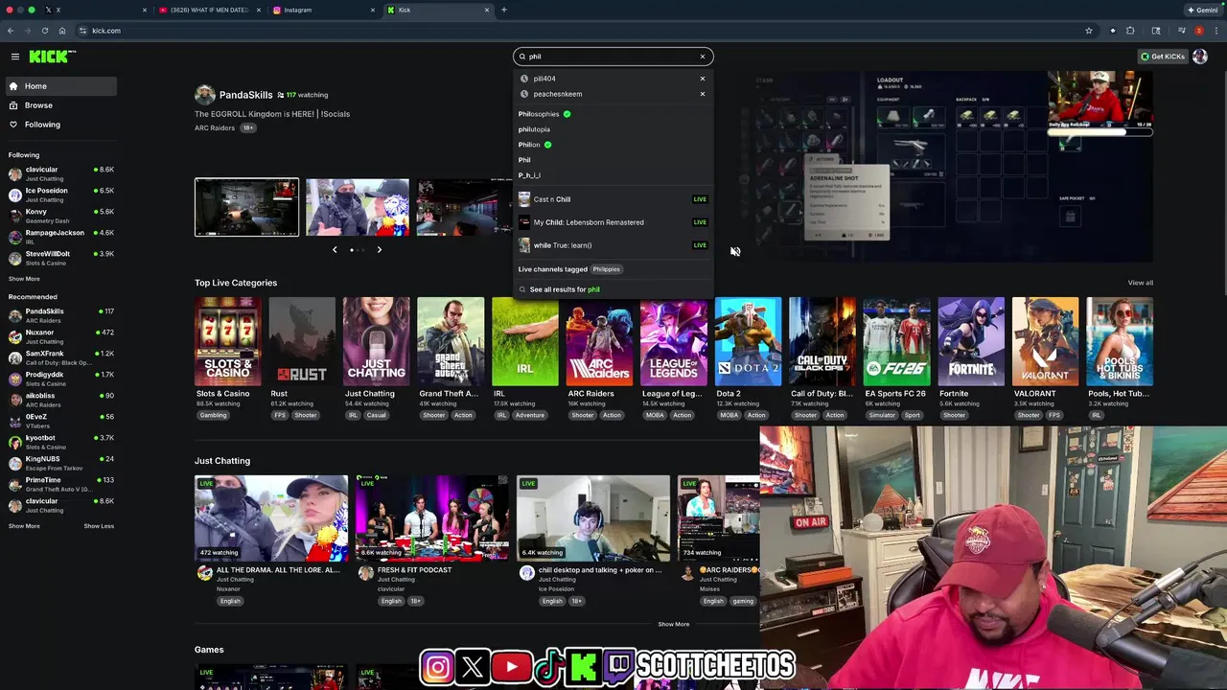See all results for phil
This screenshot has height=690, width=1227.
pos(565,289)
